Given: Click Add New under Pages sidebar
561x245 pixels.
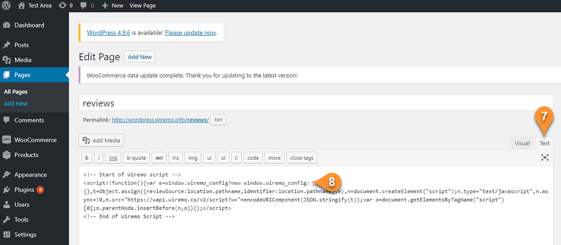Looking at the screenshot, I should click(x=16, y=103).
